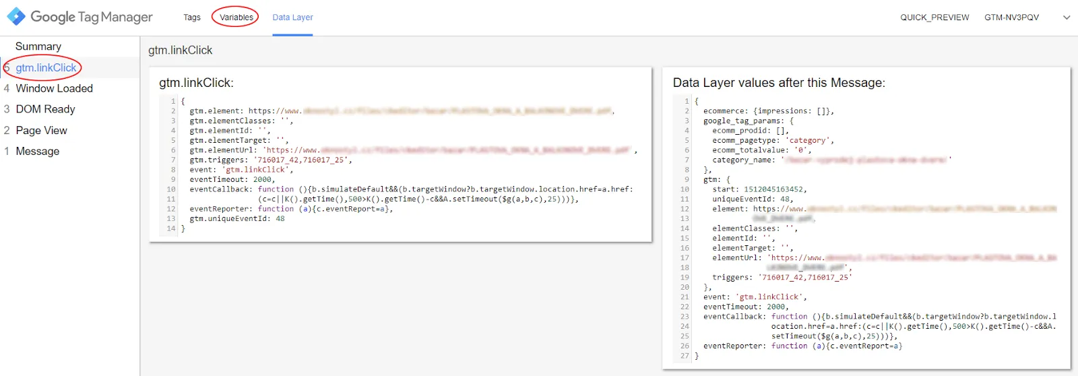
Task: Click the start: 1512045163452 line
Action: coord(759,190)
